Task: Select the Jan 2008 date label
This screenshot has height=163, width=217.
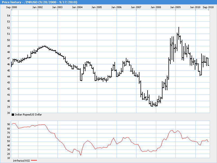Action: coord(156,7)
